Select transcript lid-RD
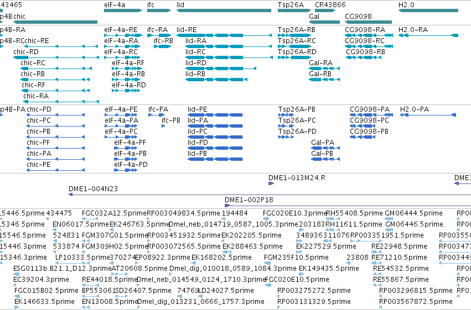The height and width of the screenshot is (310, 471). tap(221, 69)
